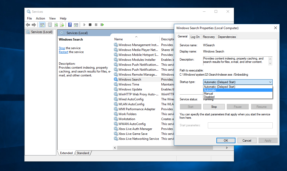Click the gear icon beside Windows Time row
The image size is (287, 171).
click(x=116, y=84)
